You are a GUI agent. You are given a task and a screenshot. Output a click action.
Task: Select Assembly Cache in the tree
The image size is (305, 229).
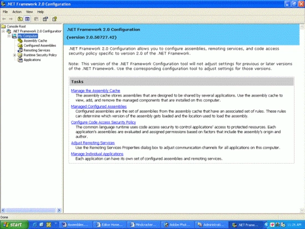[35, 40]
